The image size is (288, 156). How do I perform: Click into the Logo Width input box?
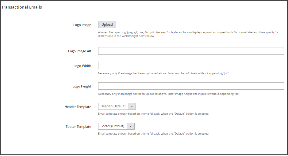click(x=191, y=66)
